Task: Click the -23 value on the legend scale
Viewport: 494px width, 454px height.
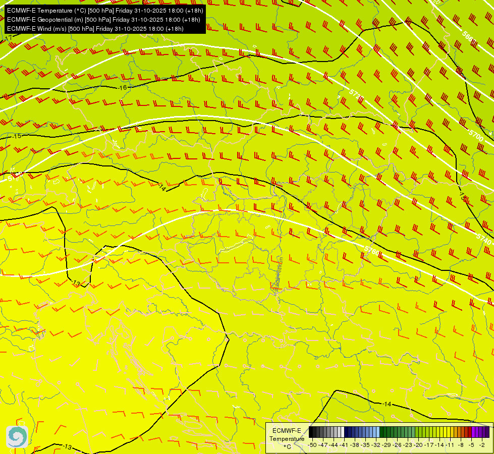Action: (x=408, y=445)
